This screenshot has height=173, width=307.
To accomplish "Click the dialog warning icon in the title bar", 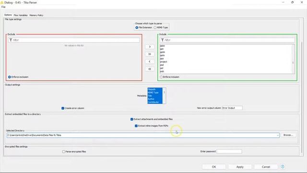I will pyautogui.click(x=2, y=2).
